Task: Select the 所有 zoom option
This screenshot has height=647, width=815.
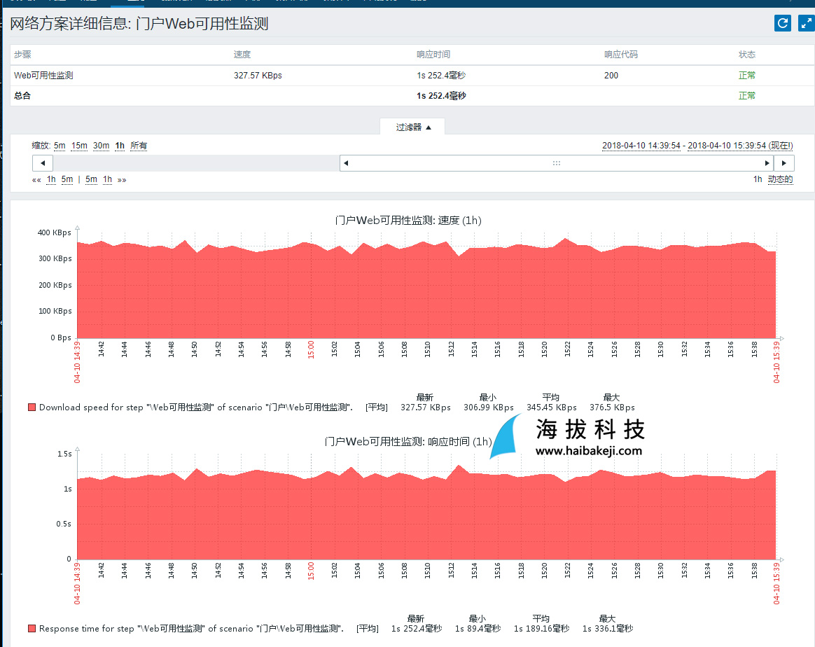Action: coord(139,146)
